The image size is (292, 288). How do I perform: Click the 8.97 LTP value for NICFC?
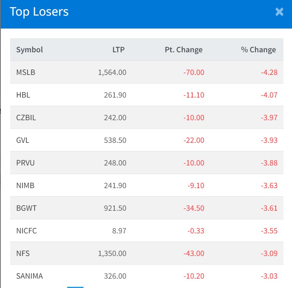pyautogui.click(x=119, y=231)
